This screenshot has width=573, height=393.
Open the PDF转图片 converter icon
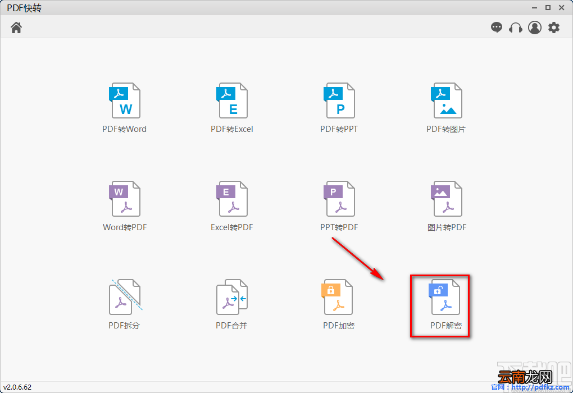446,100
